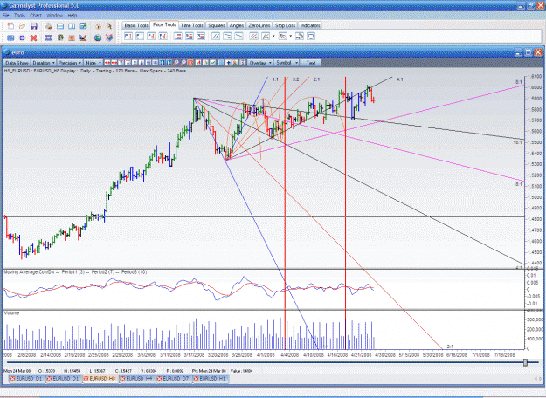Click the zoom in magnifier in chart toolbar

pos(176,63)
